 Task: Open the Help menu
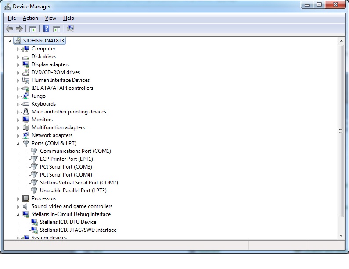[68, 18]
